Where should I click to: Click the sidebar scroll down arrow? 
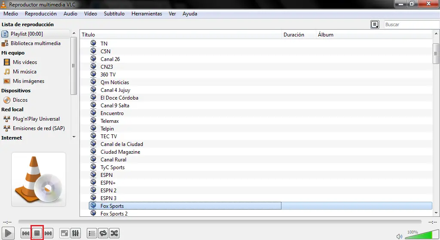pyautogui.click(x=74, y=137)
